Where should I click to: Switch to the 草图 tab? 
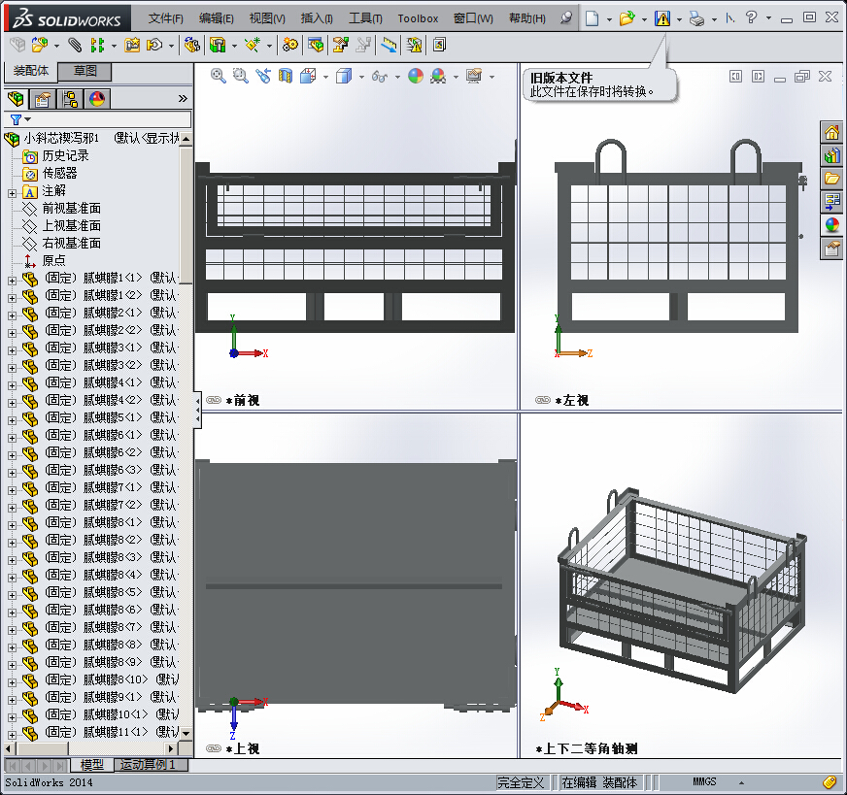[85, 71]
